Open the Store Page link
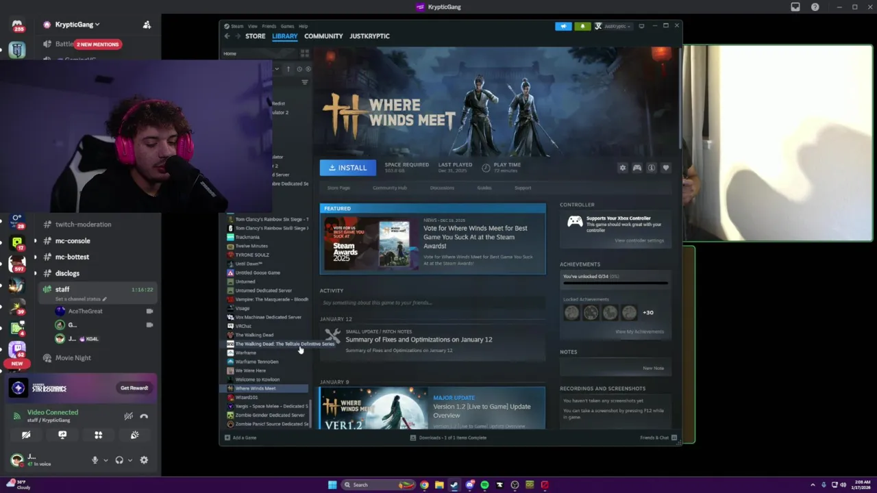 coord(338,188)
